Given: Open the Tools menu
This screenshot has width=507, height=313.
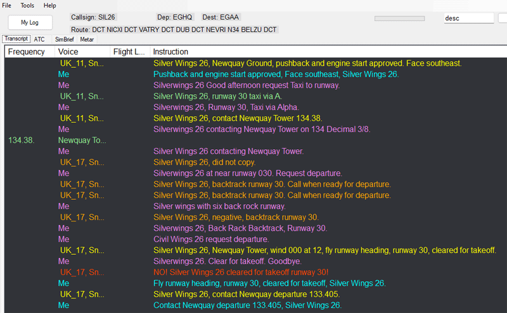Looking at the screenshot, I should click(27, 5).
